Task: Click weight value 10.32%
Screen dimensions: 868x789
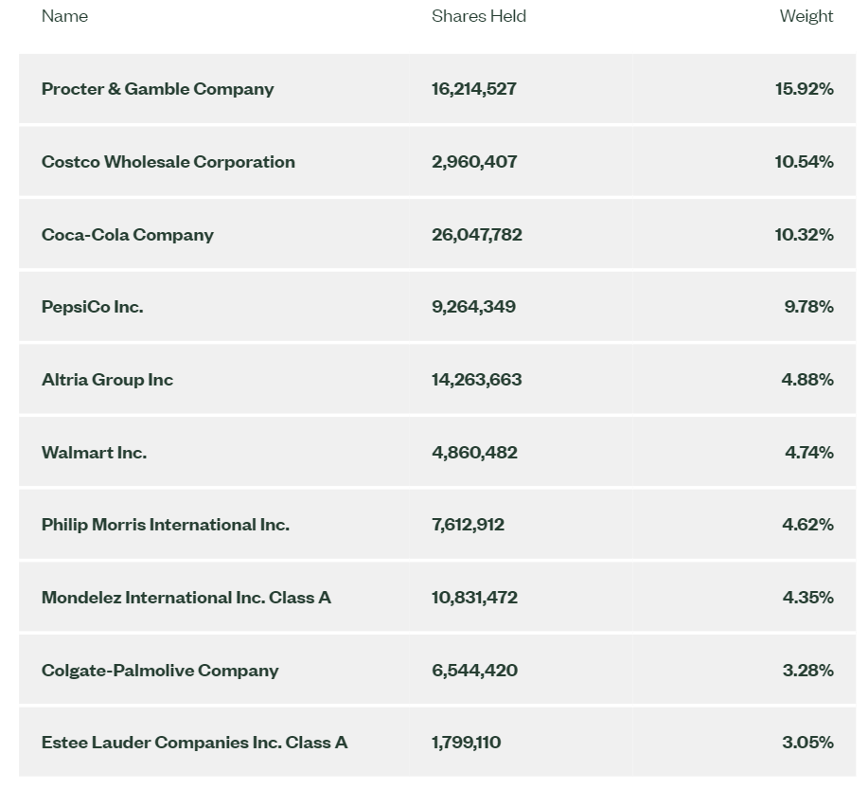Action: (805, 234)
